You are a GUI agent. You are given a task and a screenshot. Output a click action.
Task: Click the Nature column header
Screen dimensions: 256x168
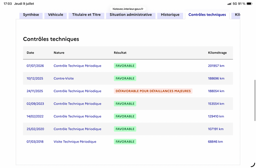pyautogui.click(x=59, y=52)
